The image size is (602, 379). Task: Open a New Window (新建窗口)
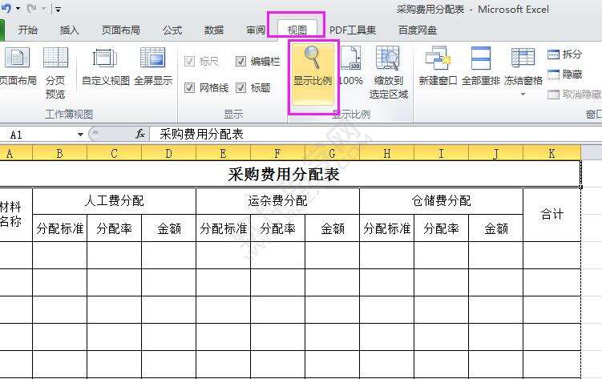438,67
